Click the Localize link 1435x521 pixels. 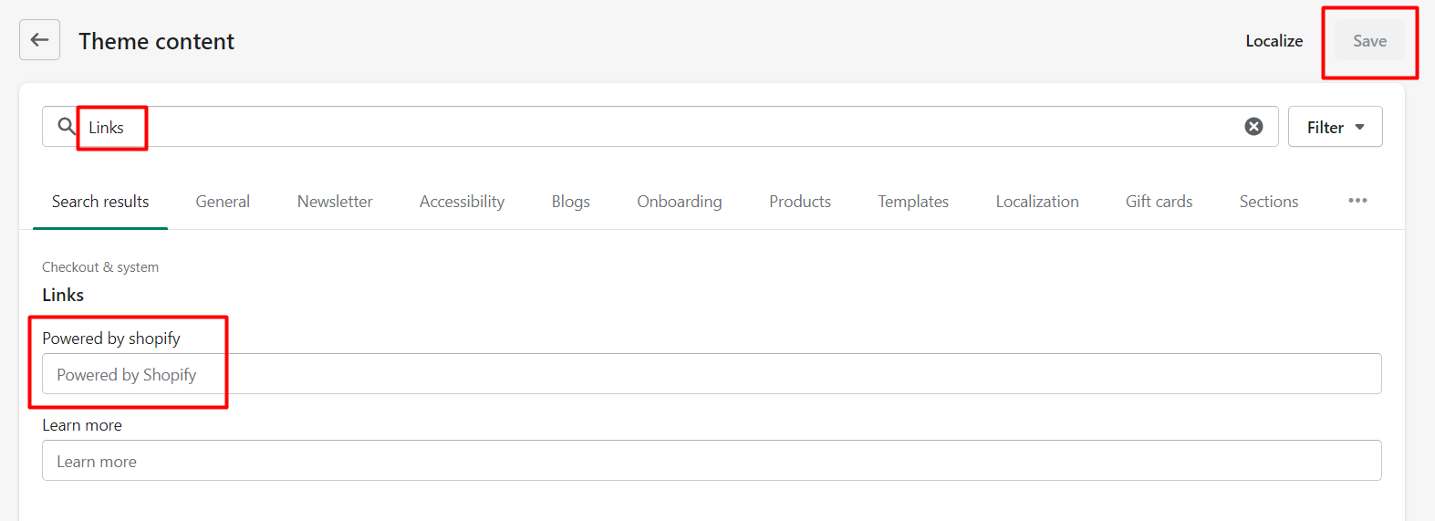point(1274,41)
